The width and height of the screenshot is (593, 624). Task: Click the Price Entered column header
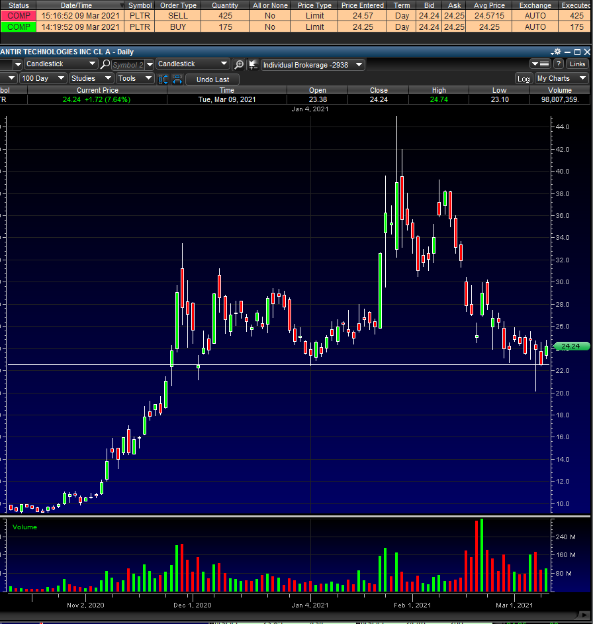(362, 5)
